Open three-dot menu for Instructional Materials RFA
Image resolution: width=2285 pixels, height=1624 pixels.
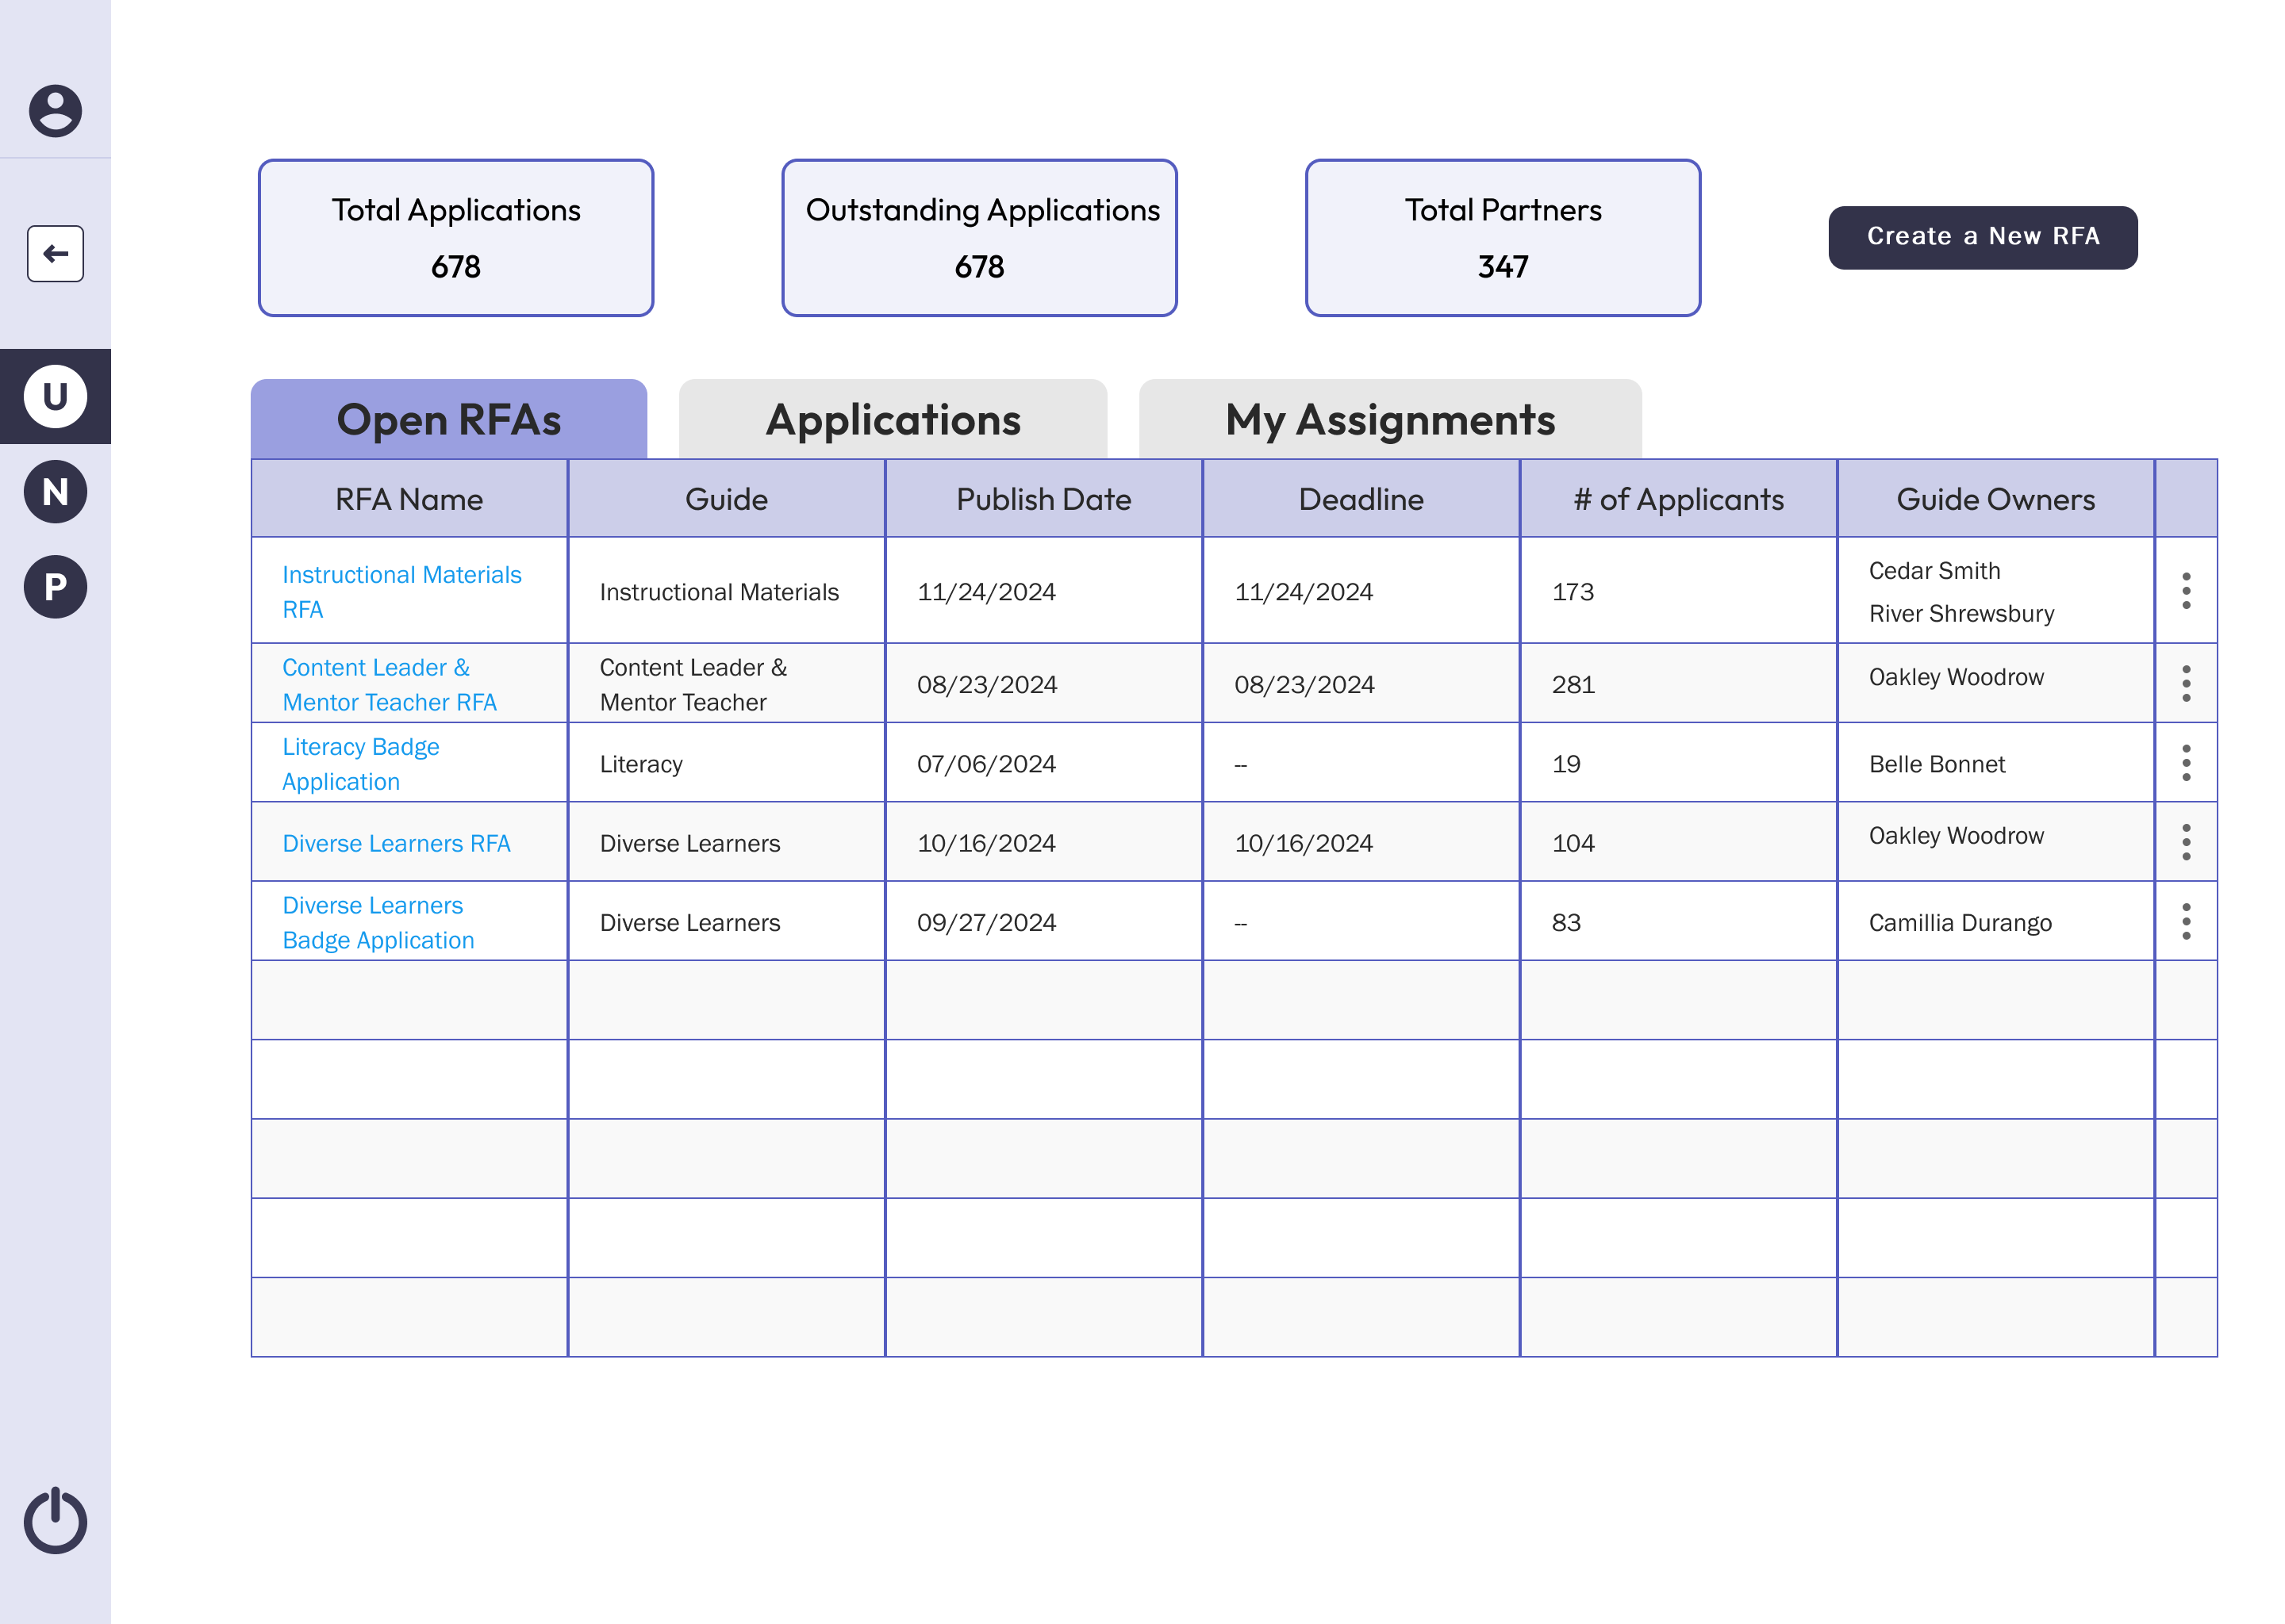coord(2186,591)
